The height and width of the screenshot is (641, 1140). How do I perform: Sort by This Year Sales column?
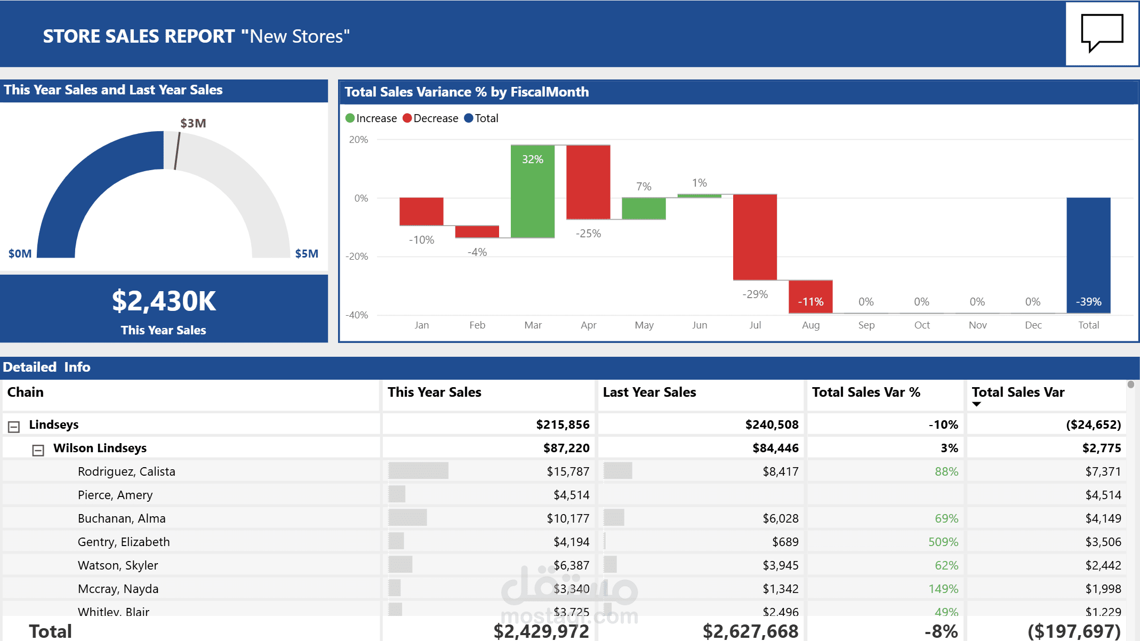pyautogui.click(x=434, y=392)
